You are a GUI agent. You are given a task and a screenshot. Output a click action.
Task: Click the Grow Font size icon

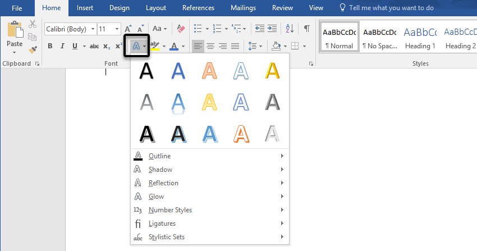(x=128, y=29)
